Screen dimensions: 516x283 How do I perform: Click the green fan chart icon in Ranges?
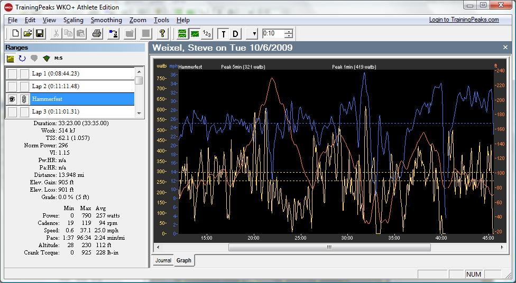(x=46, y=59)
